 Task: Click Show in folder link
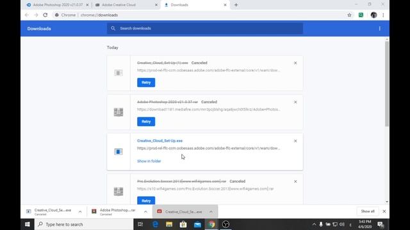149,161
